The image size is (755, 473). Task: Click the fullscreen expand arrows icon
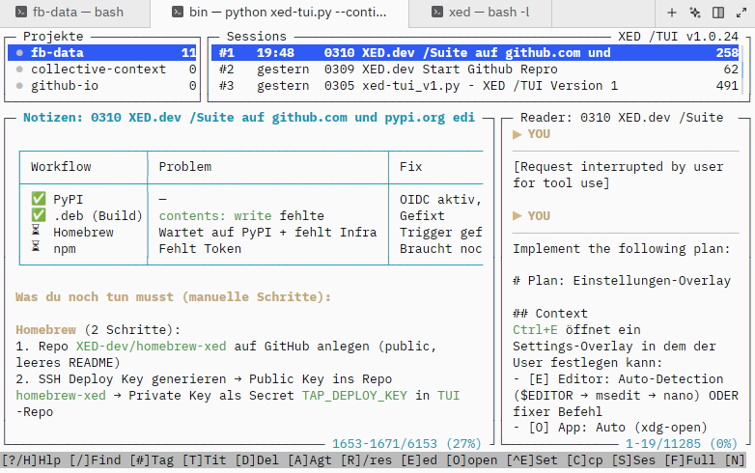point(741,13)
